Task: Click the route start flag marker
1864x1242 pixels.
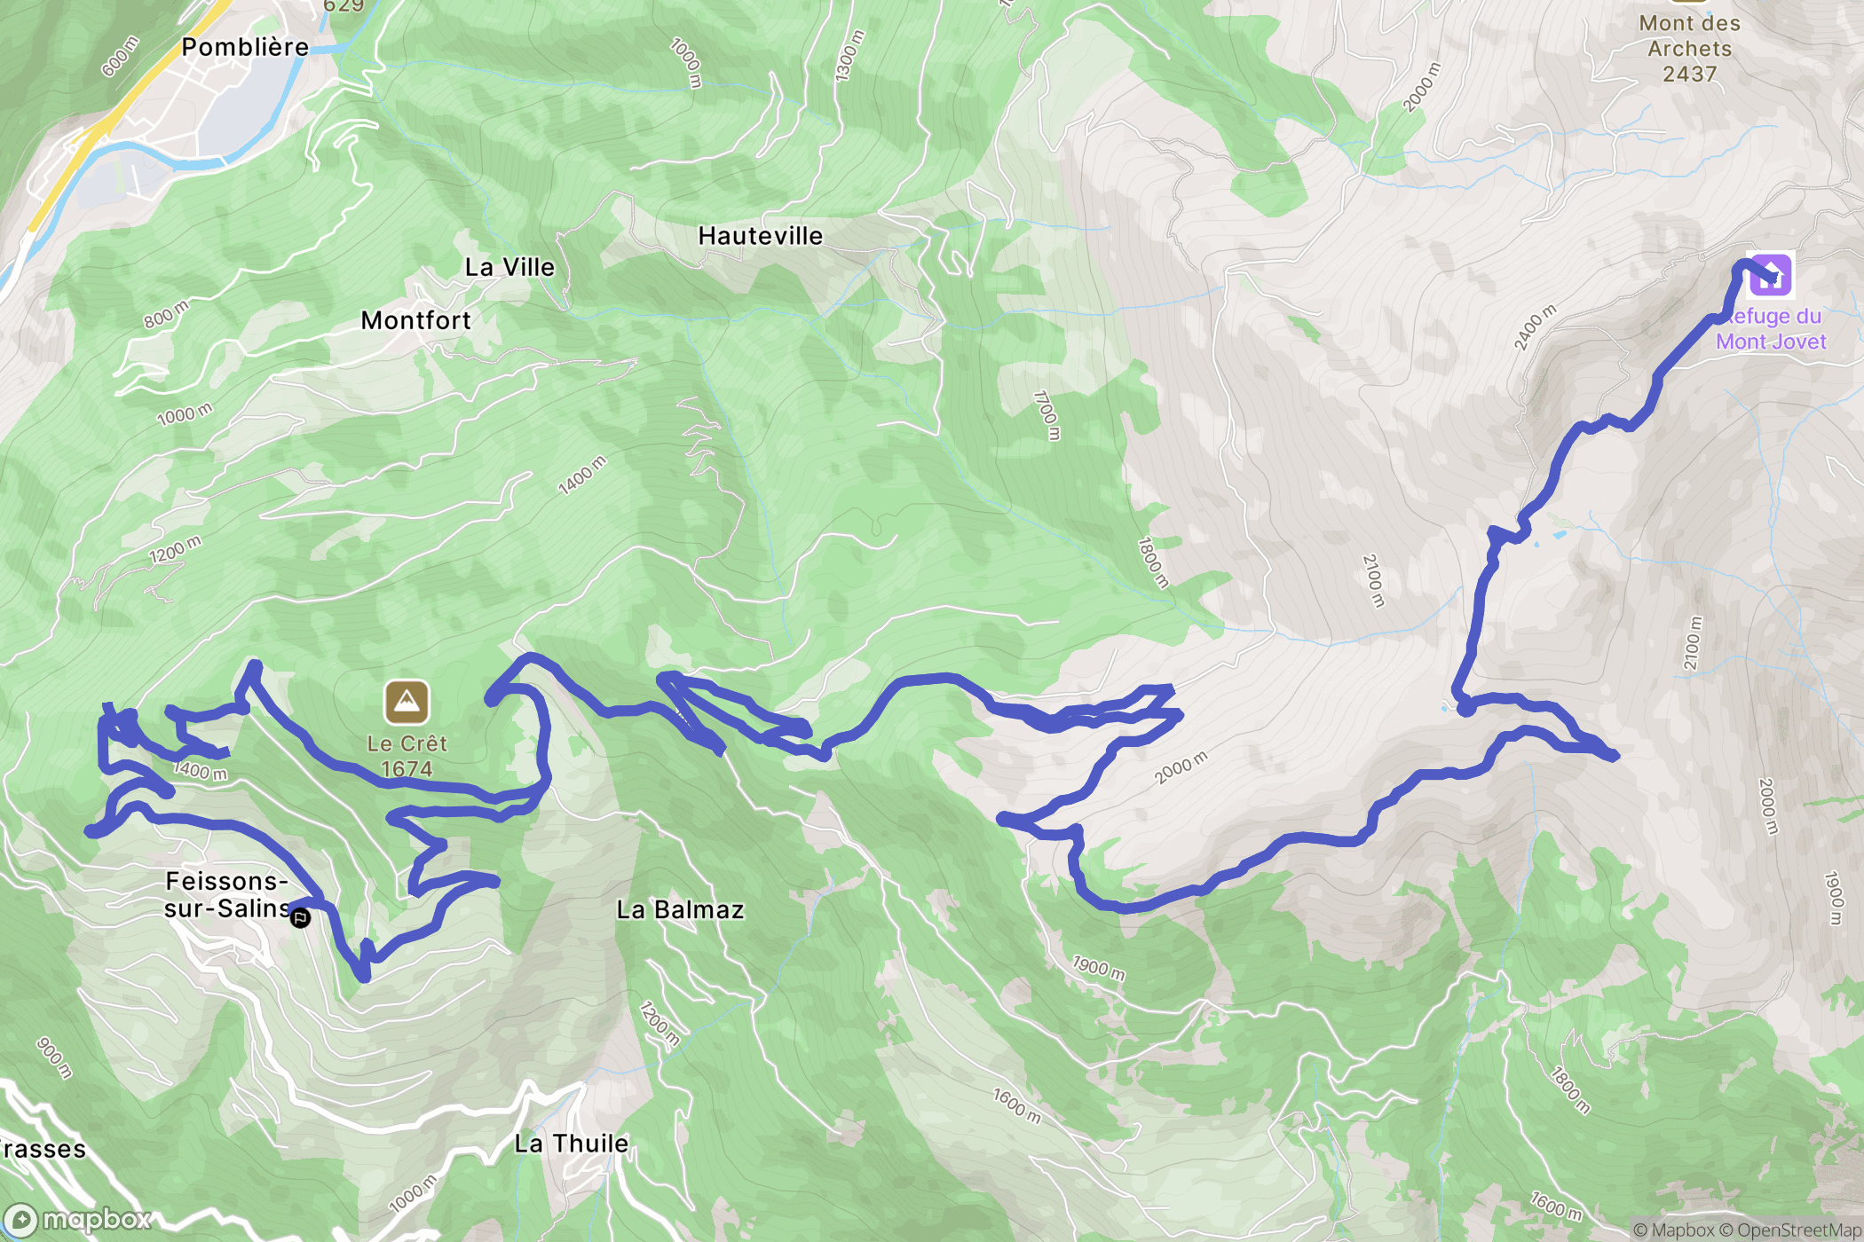Action: [x=301, y=917]
